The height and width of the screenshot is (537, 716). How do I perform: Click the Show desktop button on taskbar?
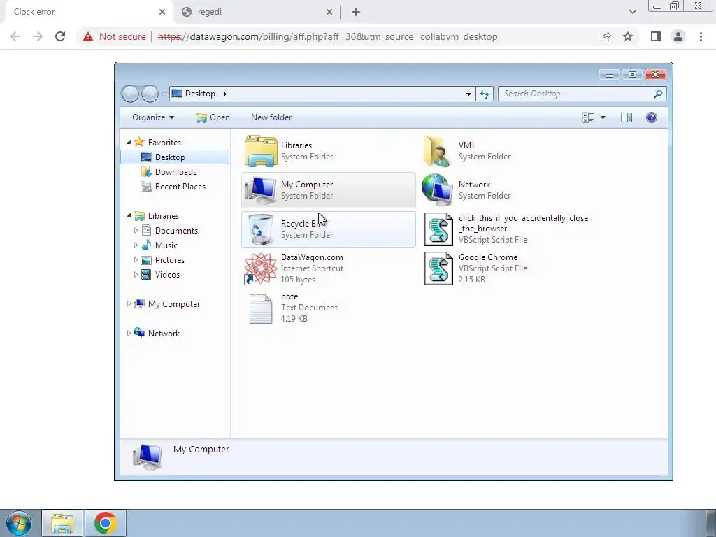710,523
